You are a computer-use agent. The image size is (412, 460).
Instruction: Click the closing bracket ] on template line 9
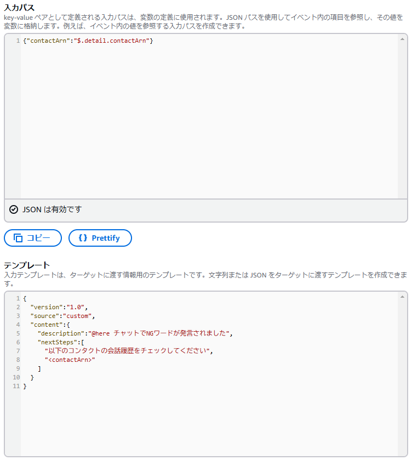point(39,369)
